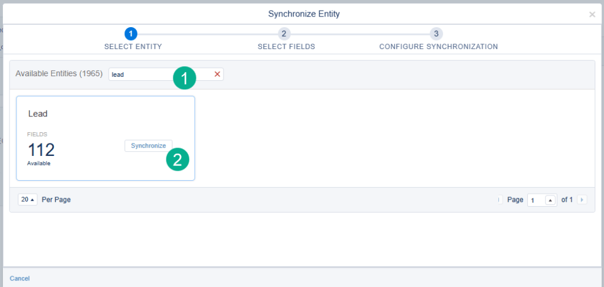The height and width of the screenshot is (287, 604).
Task: Select the Select Entity step label
Action: coord(133,47)
